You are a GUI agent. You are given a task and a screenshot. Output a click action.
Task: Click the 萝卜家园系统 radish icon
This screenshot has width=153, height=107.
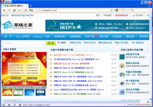(122, 83)
